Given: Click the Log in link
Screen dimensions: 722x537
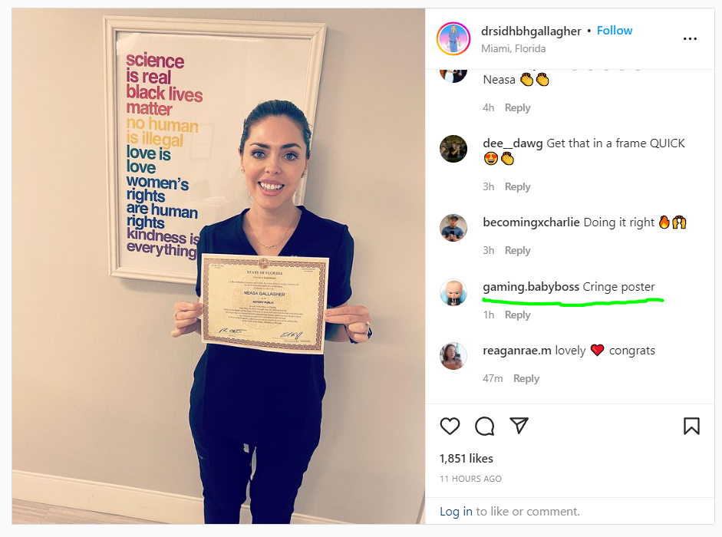Looking at the screenshot, I should pos(456,511).
